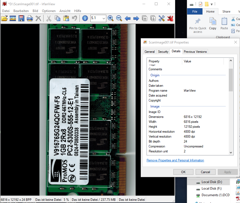Switch to the Security tab in Properties
Screen dimensions: 240x203
coord(163,52)
